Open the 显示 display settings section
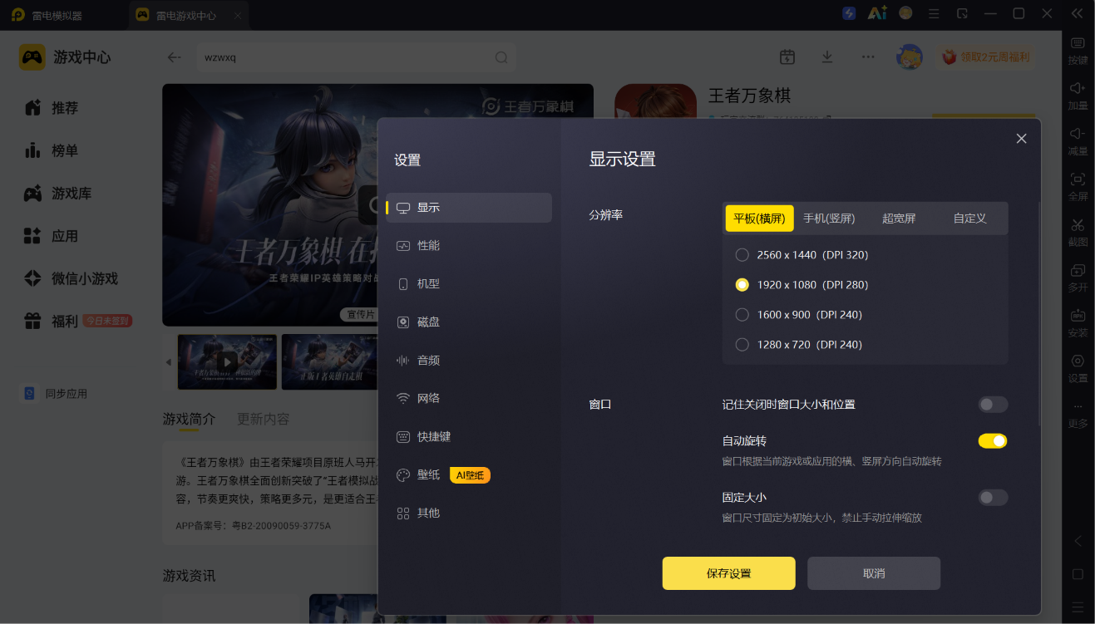Viewport: 1095px width, 624px height. (469, 208)
